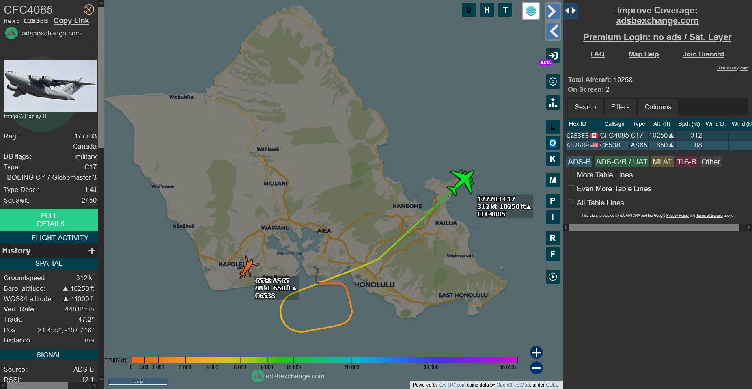
Task: Open the Privacy Policy link
Action: pyautogui.click(x=677, y=216)
